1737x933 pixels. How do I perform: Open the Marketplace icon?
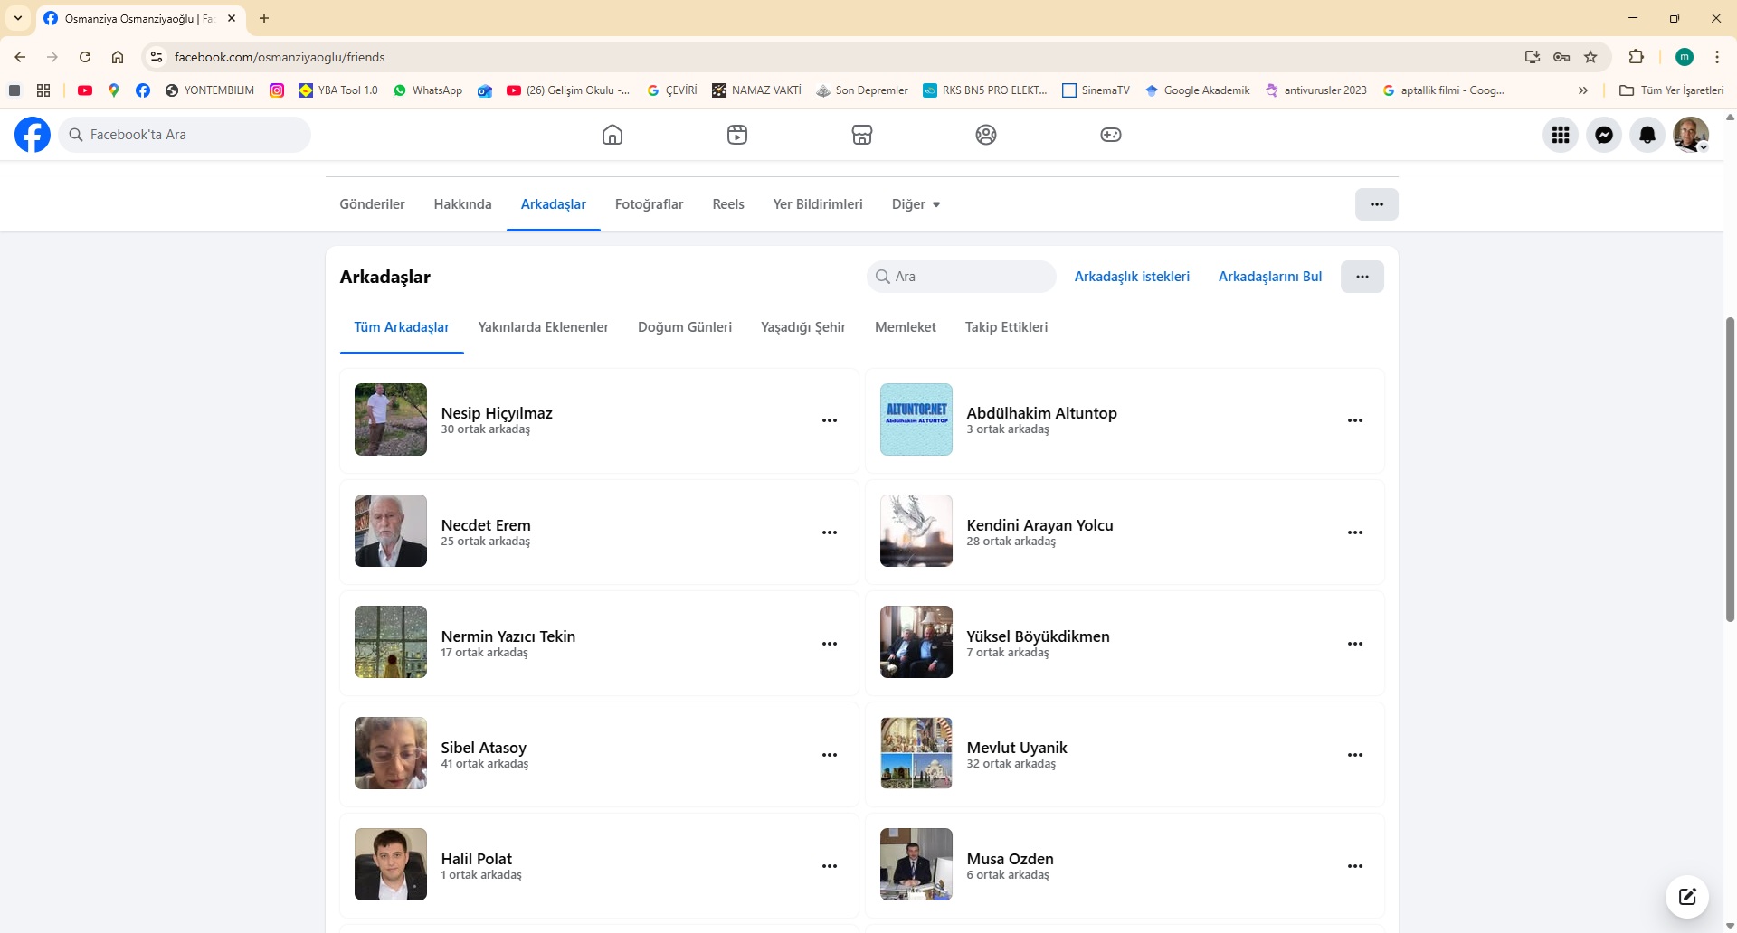862,135
